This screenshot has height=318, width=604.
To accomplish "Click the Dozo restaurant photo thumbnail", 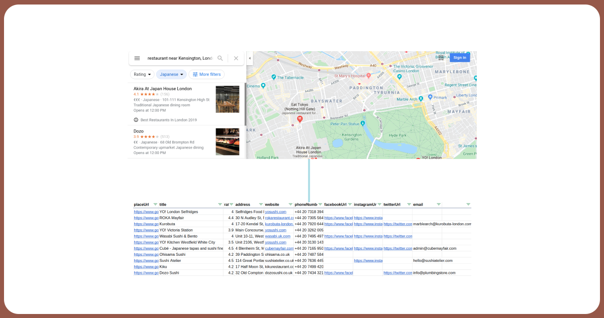I will click(x=227, y=141).
